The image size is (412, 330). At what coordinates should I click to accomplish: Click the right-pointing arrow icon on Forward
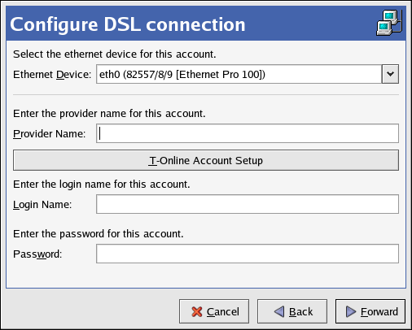[x=351, y=311]
